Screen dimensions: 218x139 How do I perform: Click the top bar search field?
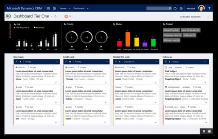tap(157, 8)
